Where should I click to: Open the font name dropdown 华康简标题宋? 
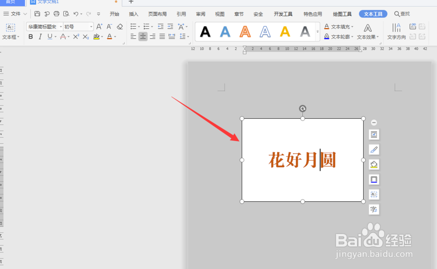point(61,27)
